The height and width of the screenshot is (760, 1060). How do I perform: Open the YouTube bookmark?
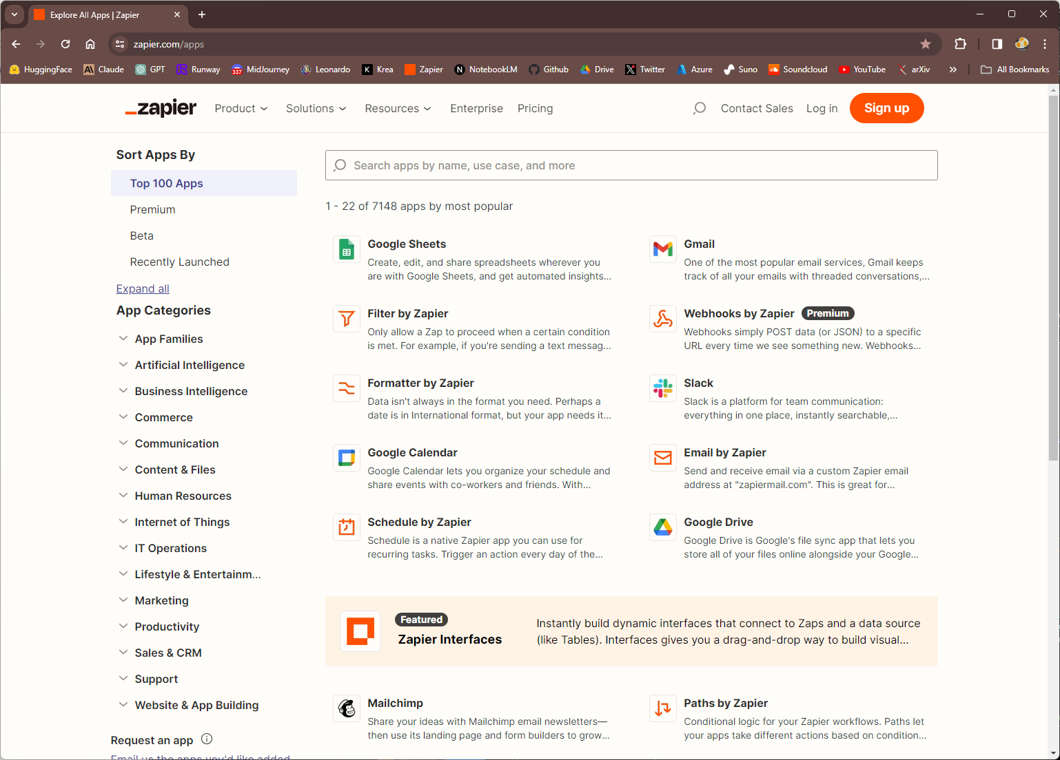862,70
